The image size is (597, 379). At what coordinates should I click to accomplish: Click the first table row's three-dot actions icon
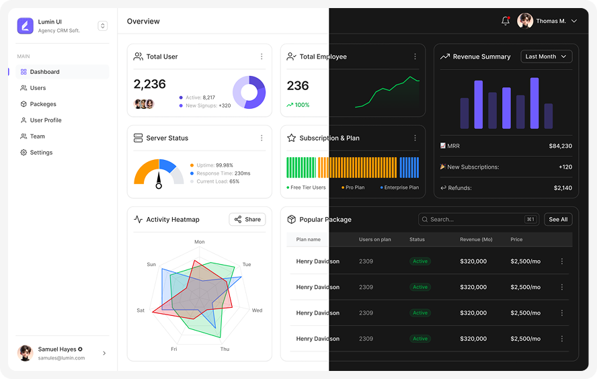click(562, 261)
